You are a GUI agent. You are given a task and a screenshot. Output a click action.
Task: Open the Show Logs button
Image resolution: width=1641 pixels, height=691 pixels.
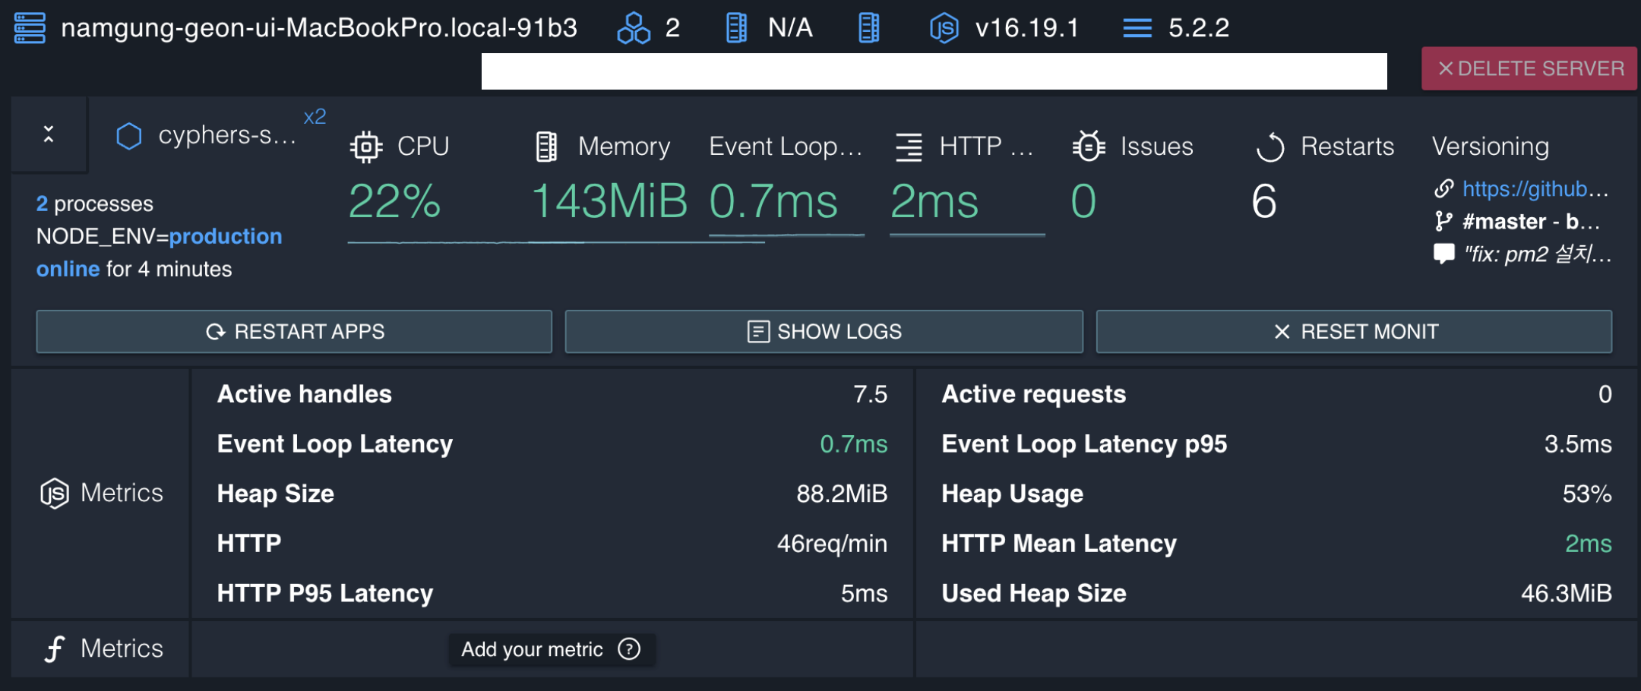(824, 331)
